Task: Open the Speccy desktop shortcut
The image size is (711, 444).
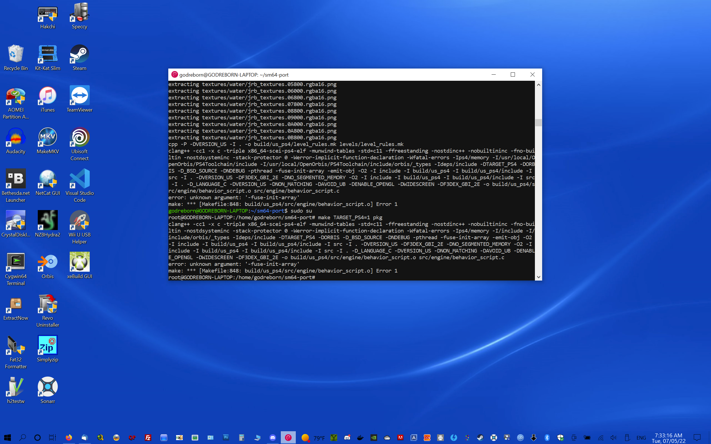Action: (79, 16)
